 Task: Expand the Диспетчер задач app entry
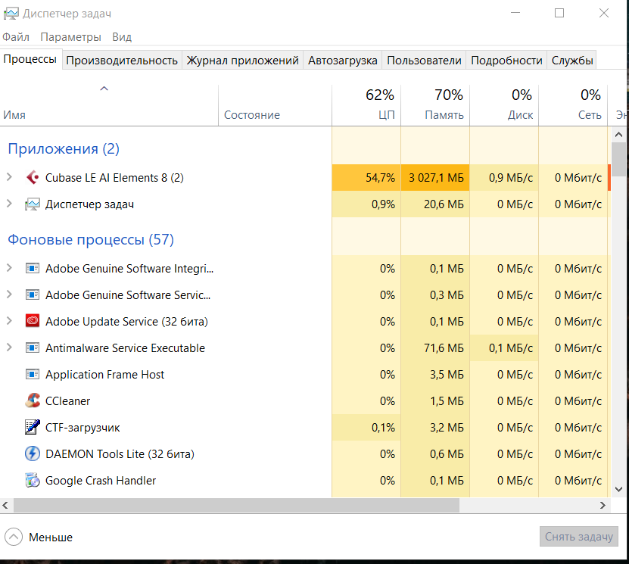click(9, 204)
